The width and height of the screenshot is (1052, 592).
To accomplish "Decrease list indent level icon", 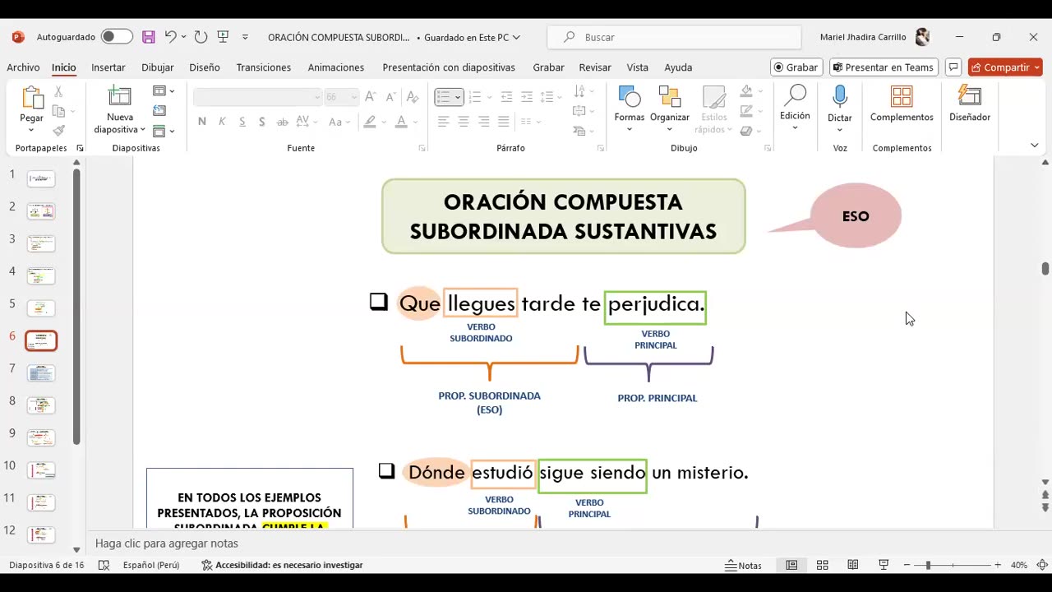I will click(x=506, y=97).
